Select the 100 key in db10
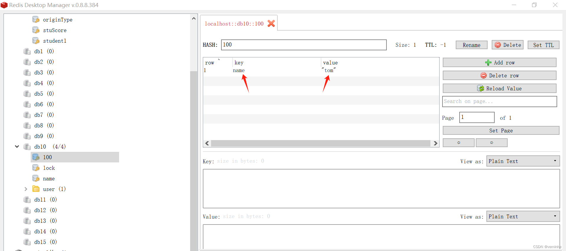Viewport: 566px width, 251px height. (75, 157)
